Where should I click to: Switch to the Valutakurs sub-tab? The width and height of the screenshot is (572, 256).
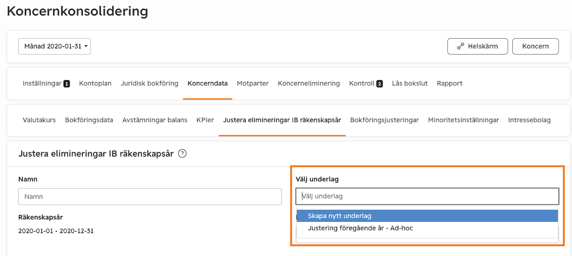pos(39,120)
